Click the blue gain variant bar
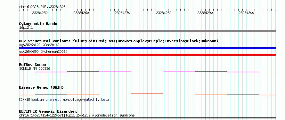Viewport: 285px width, 120px height. tap(147, 48)
